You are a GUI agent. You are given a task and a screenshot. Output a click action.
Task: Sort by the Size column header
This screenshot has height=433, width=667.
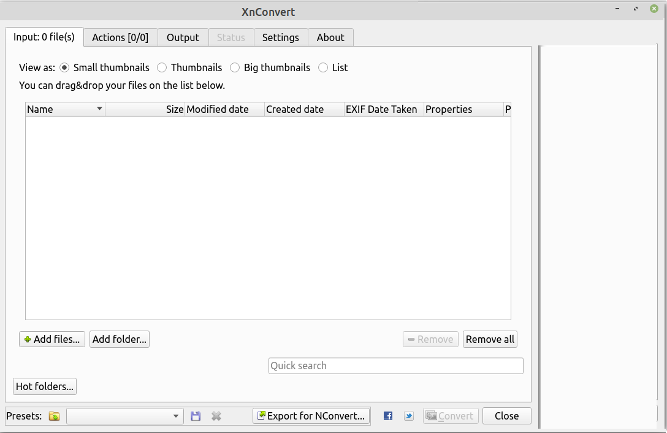pos(145,109)
